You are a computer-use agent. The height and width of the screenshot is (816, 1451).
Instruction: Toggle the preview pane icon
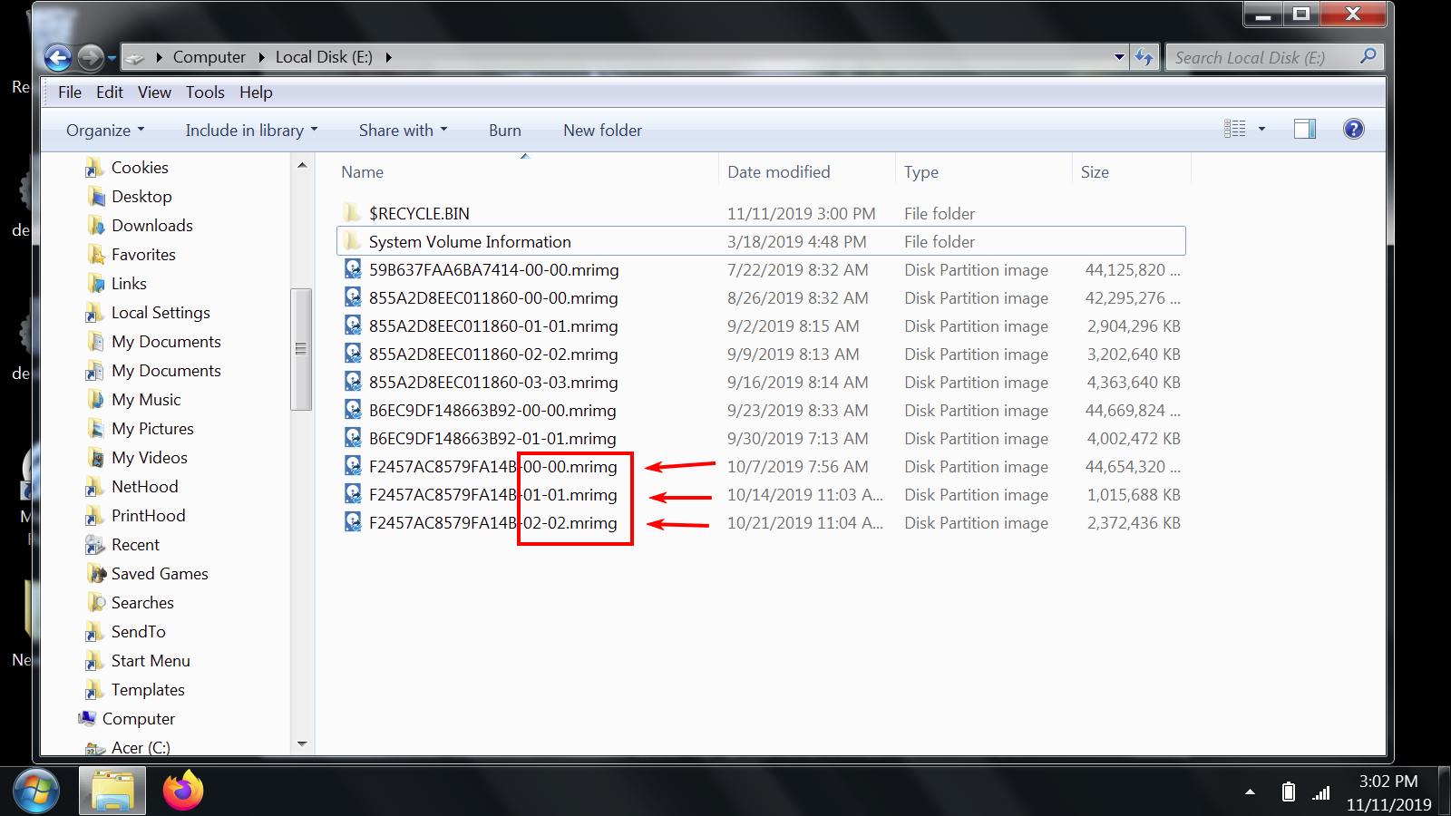pyautogui.click(x=1304, y=130)
